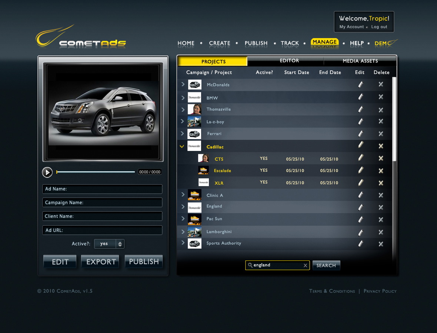This screenshot has height=333, width=437.
Task: Click the edit pencil for Clinic A
Action: pyautogui.click(x=361, y=195)
